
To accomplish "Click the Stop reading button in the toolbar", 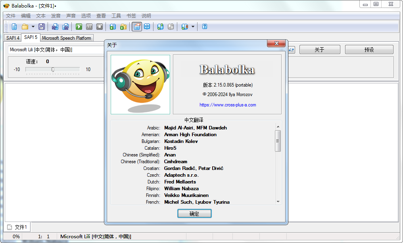I will point(100,27).
